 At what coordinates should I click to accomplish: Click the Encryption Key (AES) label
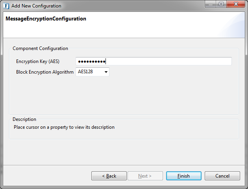click(38, 61)
